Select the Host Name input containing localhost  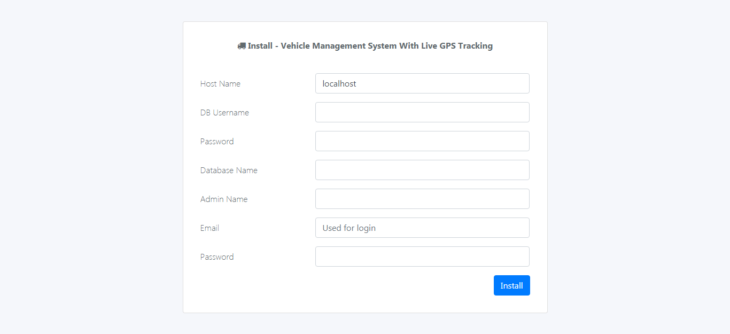click(x=422, y=83)
